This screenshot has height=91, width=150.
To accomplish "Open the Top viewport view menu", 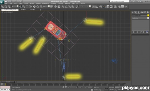I will pyautogui.click(x=4, y=12).
